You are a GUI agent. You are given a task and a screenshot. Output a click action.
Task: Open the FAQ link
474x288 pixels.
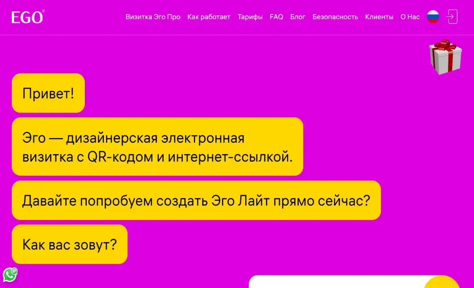(276, 17)
